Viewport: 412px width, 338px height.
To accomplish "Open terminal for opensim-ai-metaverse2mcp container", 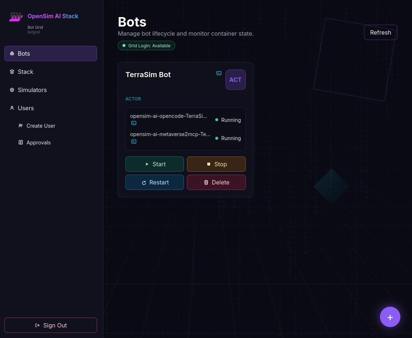I will [134, 142].
